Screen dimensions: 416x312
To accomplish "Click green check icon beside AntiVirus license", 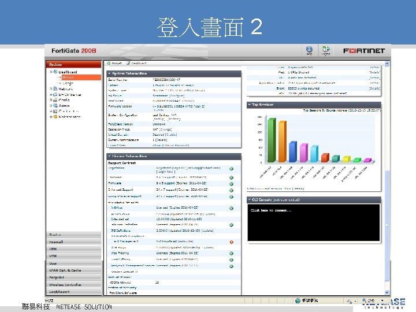I will 231,208.
